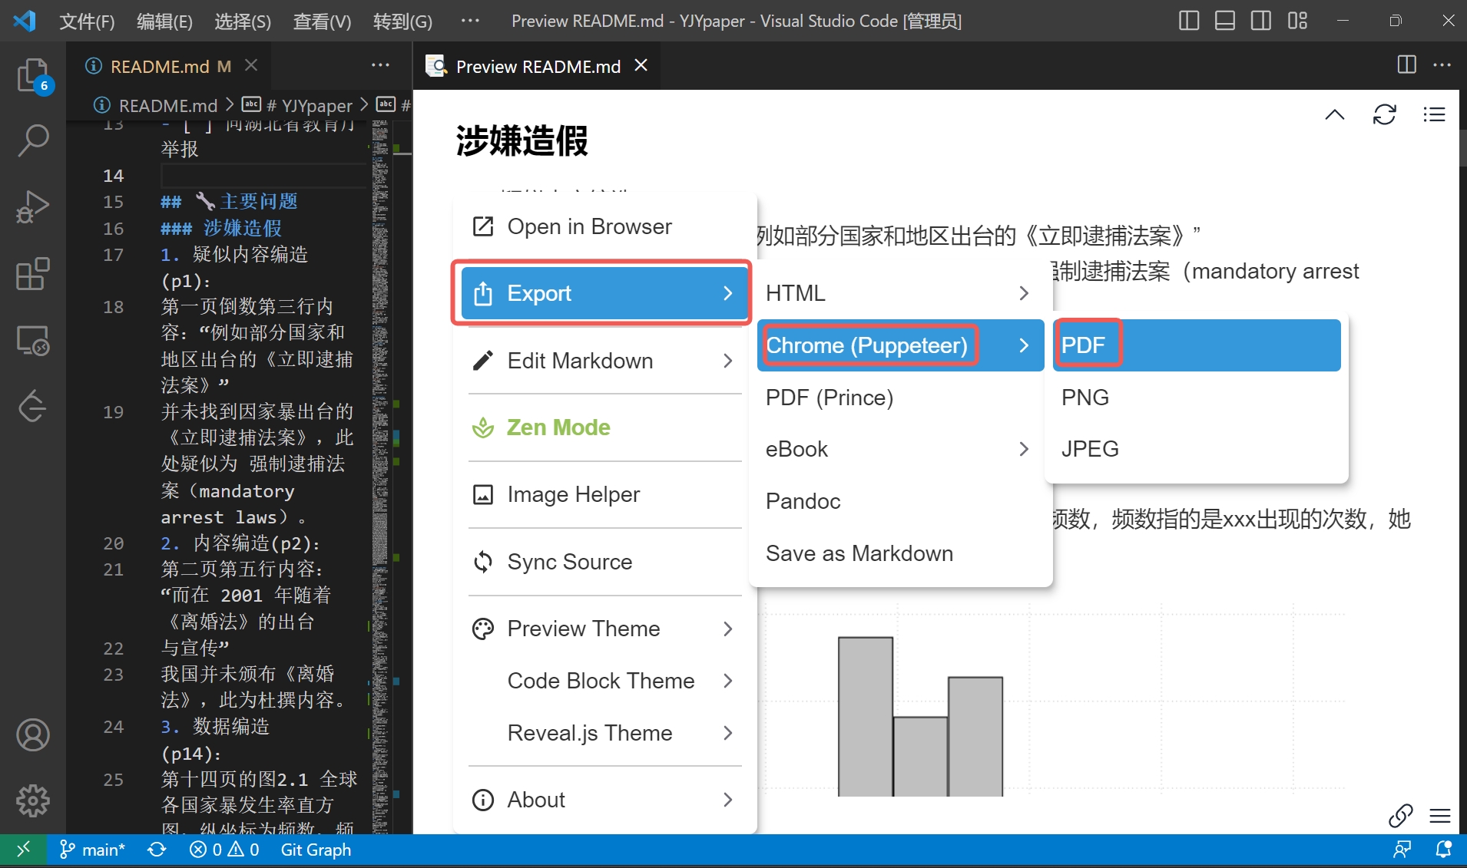1467x868 pixels.
Task: Open the Live Share style arrow icon in activity bar
Action: tap(33, 406)
